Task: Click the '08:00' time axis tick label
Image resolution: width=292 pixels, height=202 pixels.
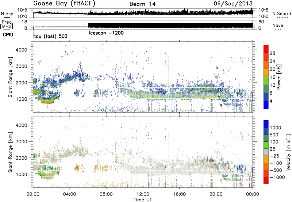Action: click(106, 194)
